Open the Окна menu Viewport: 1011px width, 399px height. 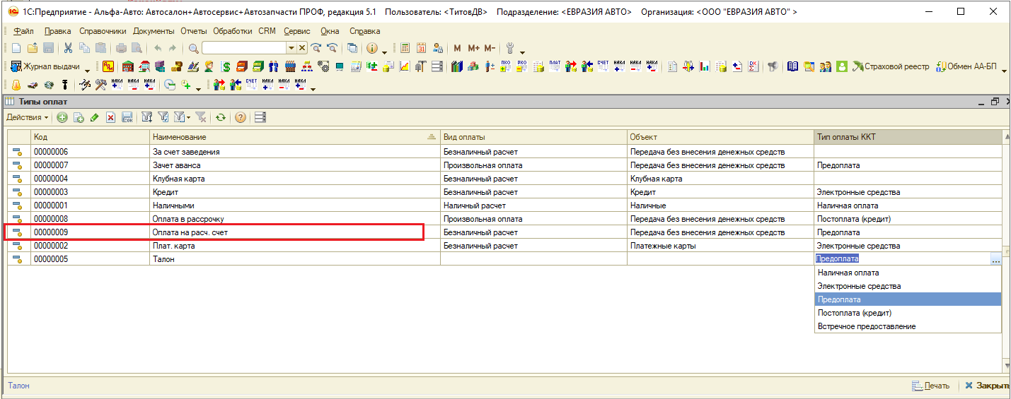pos(330,31)
